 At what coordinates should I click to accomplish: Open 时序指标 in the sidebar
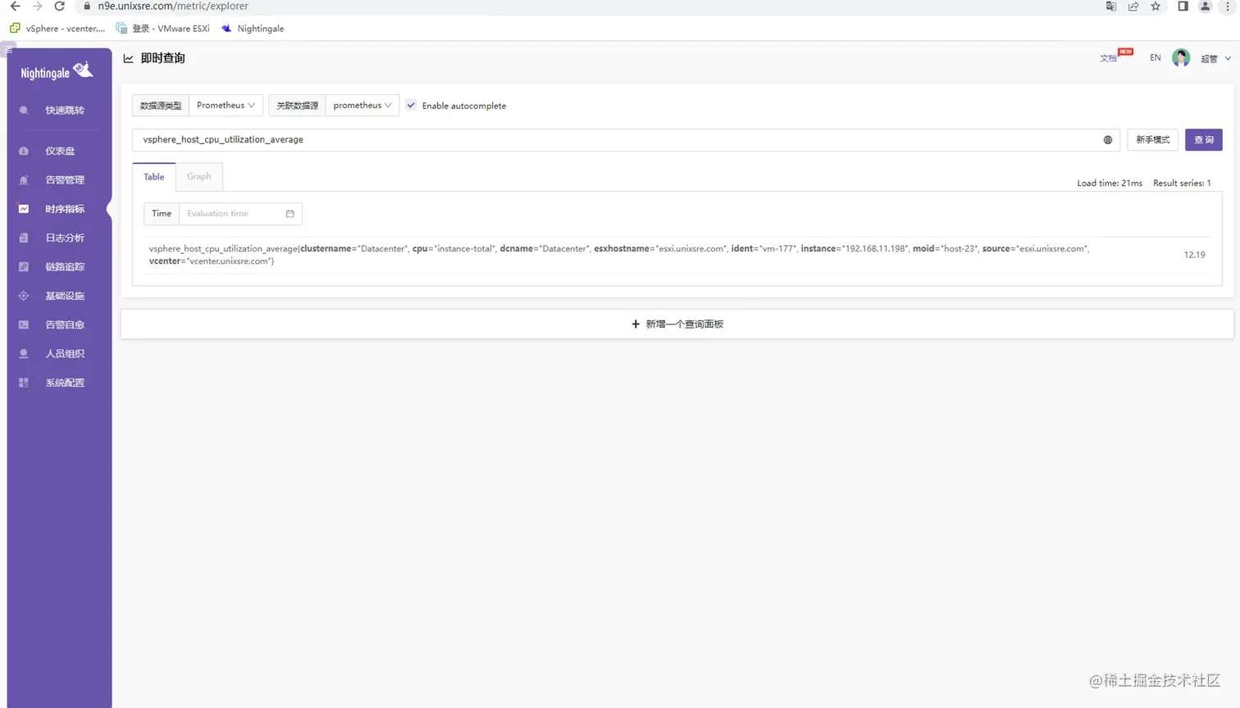pyautogui.click(x=59, y=209)
